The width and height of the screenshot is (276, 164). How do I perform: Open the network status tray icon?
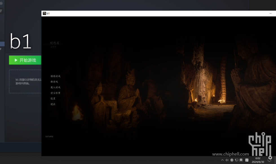[237, 160]
